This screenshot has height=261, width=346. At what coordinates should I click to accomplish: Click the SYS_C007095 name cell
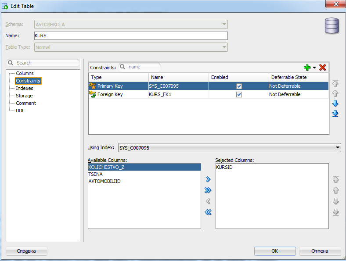click(179, 86)
